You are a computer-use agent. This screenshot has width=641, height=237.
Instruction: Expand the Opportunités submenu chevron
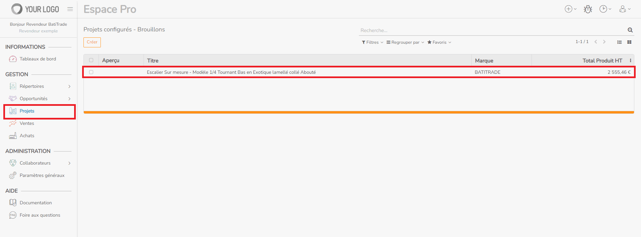(x=69, y=99)
